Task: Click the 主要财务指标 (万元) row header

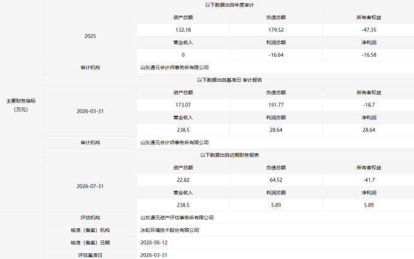Action: click(21, 105)
